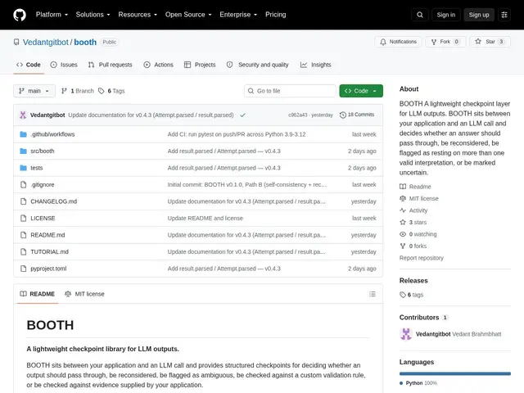Select the README tab in file viewer
The height and width of the screenshot is (393, 524).
click(x=37, y=294)
